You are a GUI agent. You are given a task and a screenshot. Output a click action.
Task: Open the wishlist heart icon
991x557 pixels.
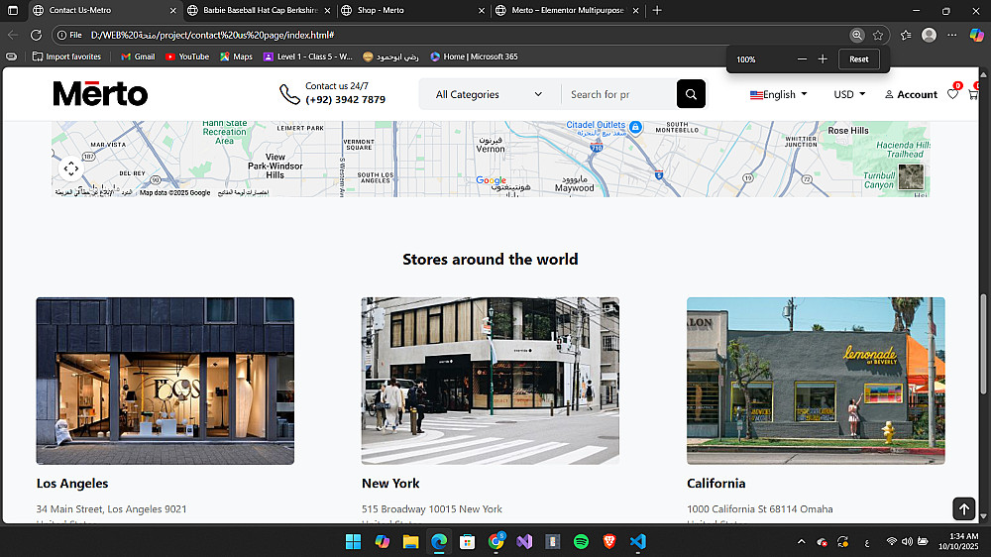(x=952, y=94)
